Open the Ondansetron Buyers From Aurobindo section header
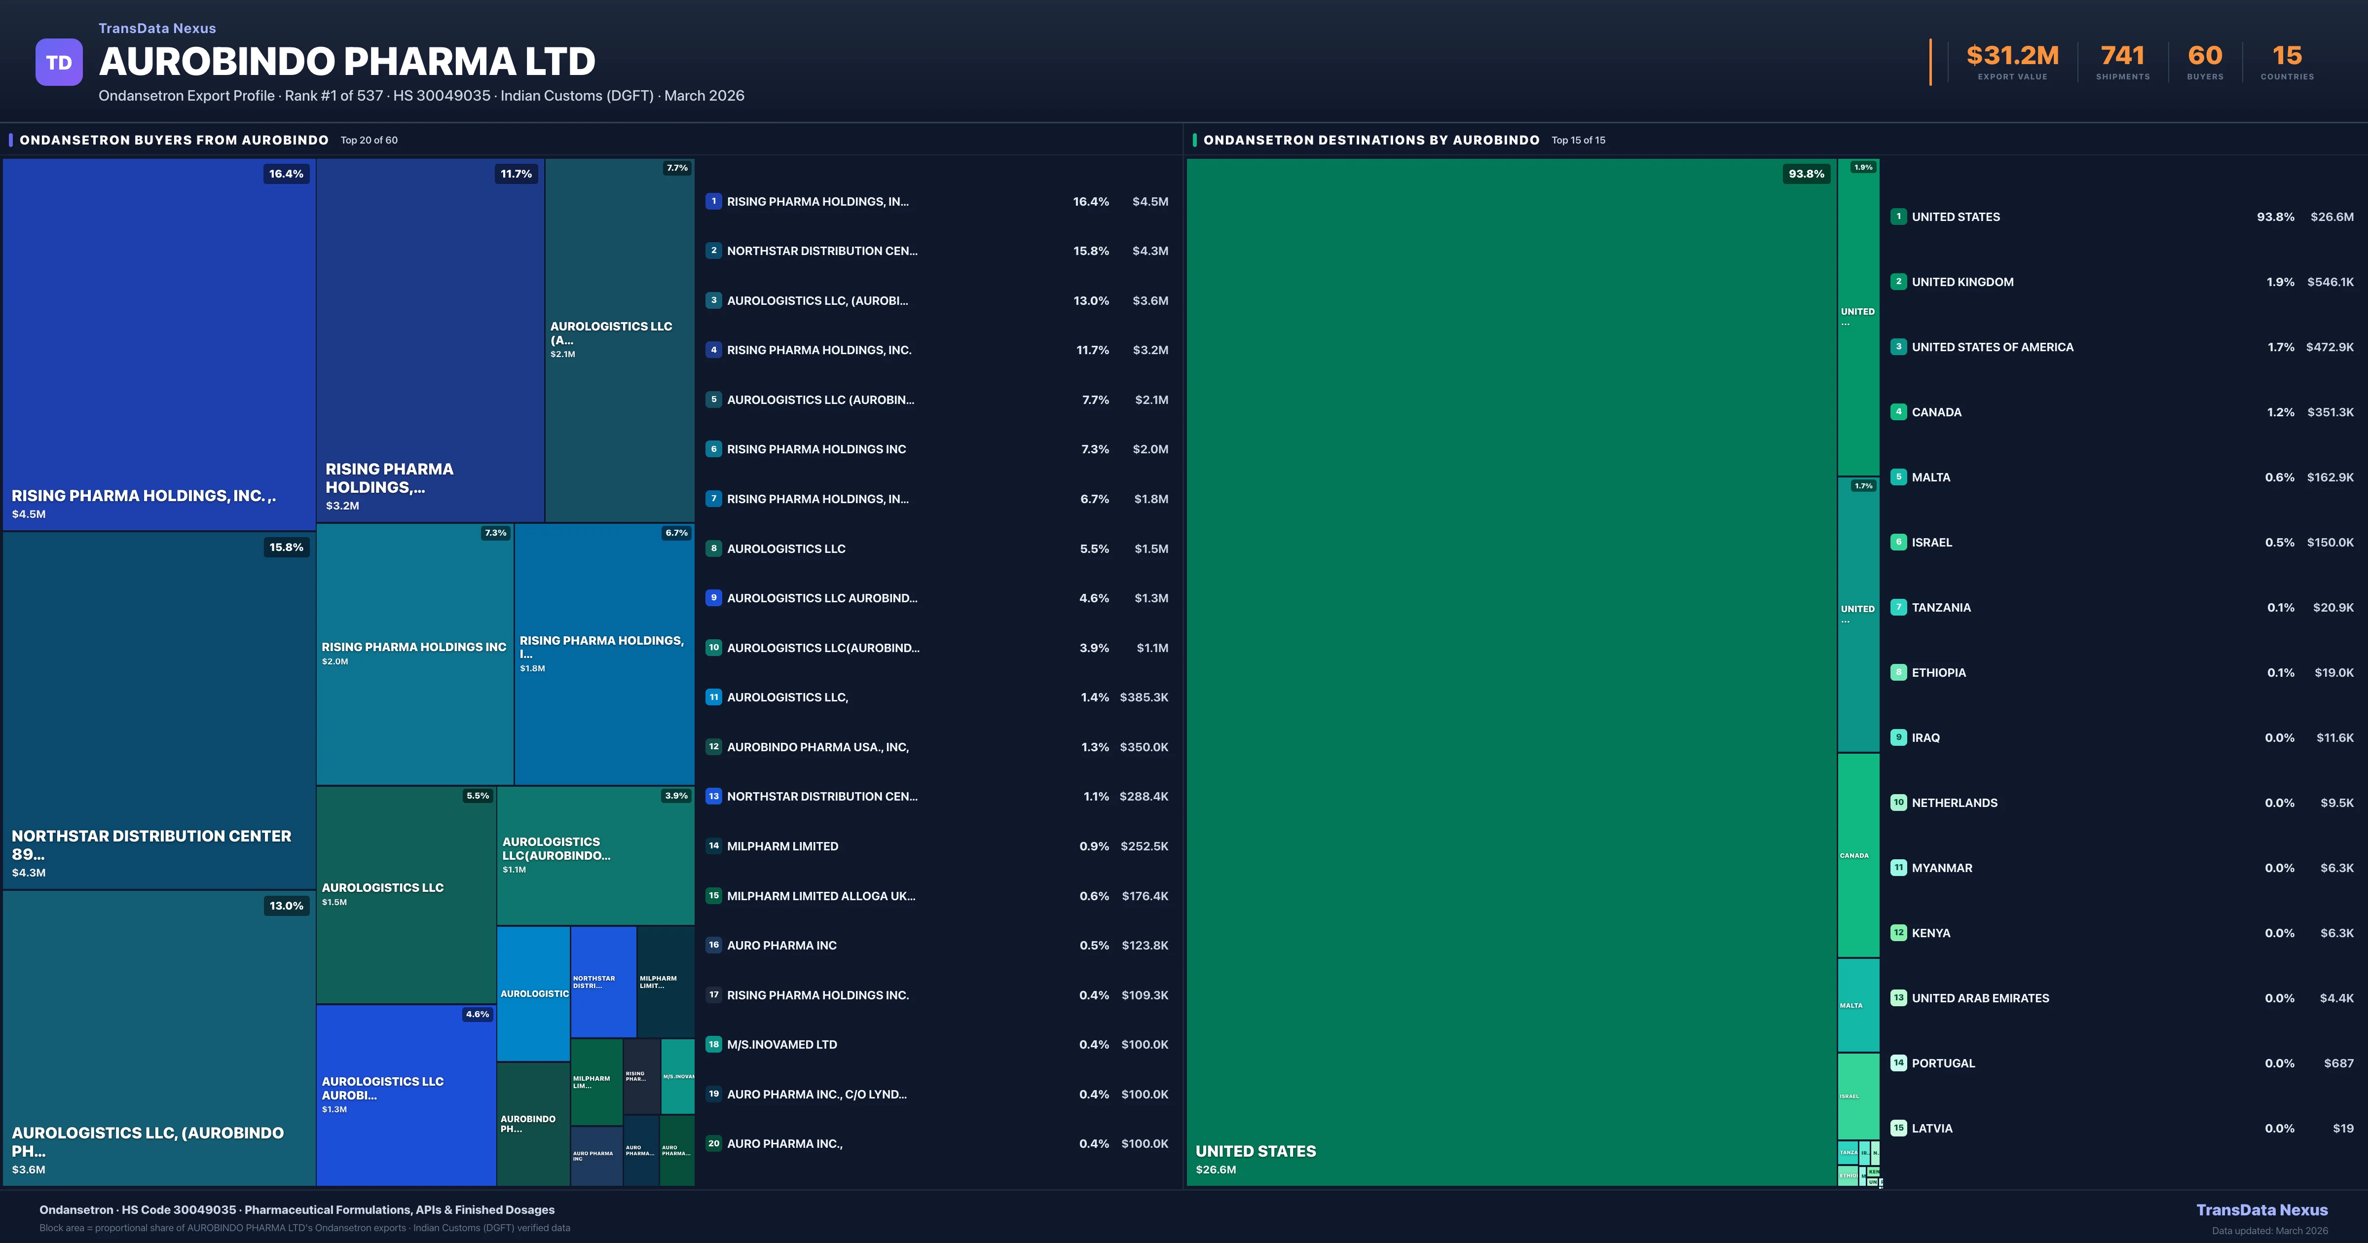 point(174,140)
